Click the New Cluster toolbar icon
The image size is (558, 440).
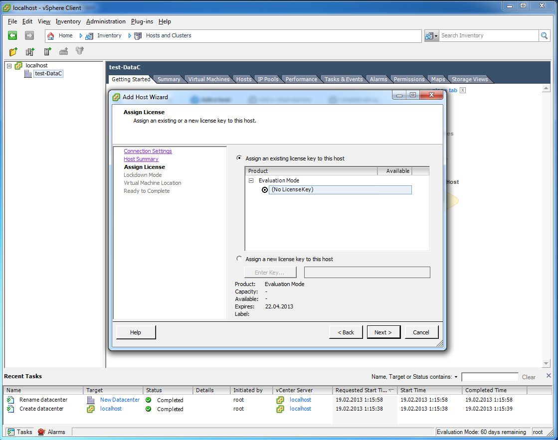pyautogui.click(x=30, y=52)
